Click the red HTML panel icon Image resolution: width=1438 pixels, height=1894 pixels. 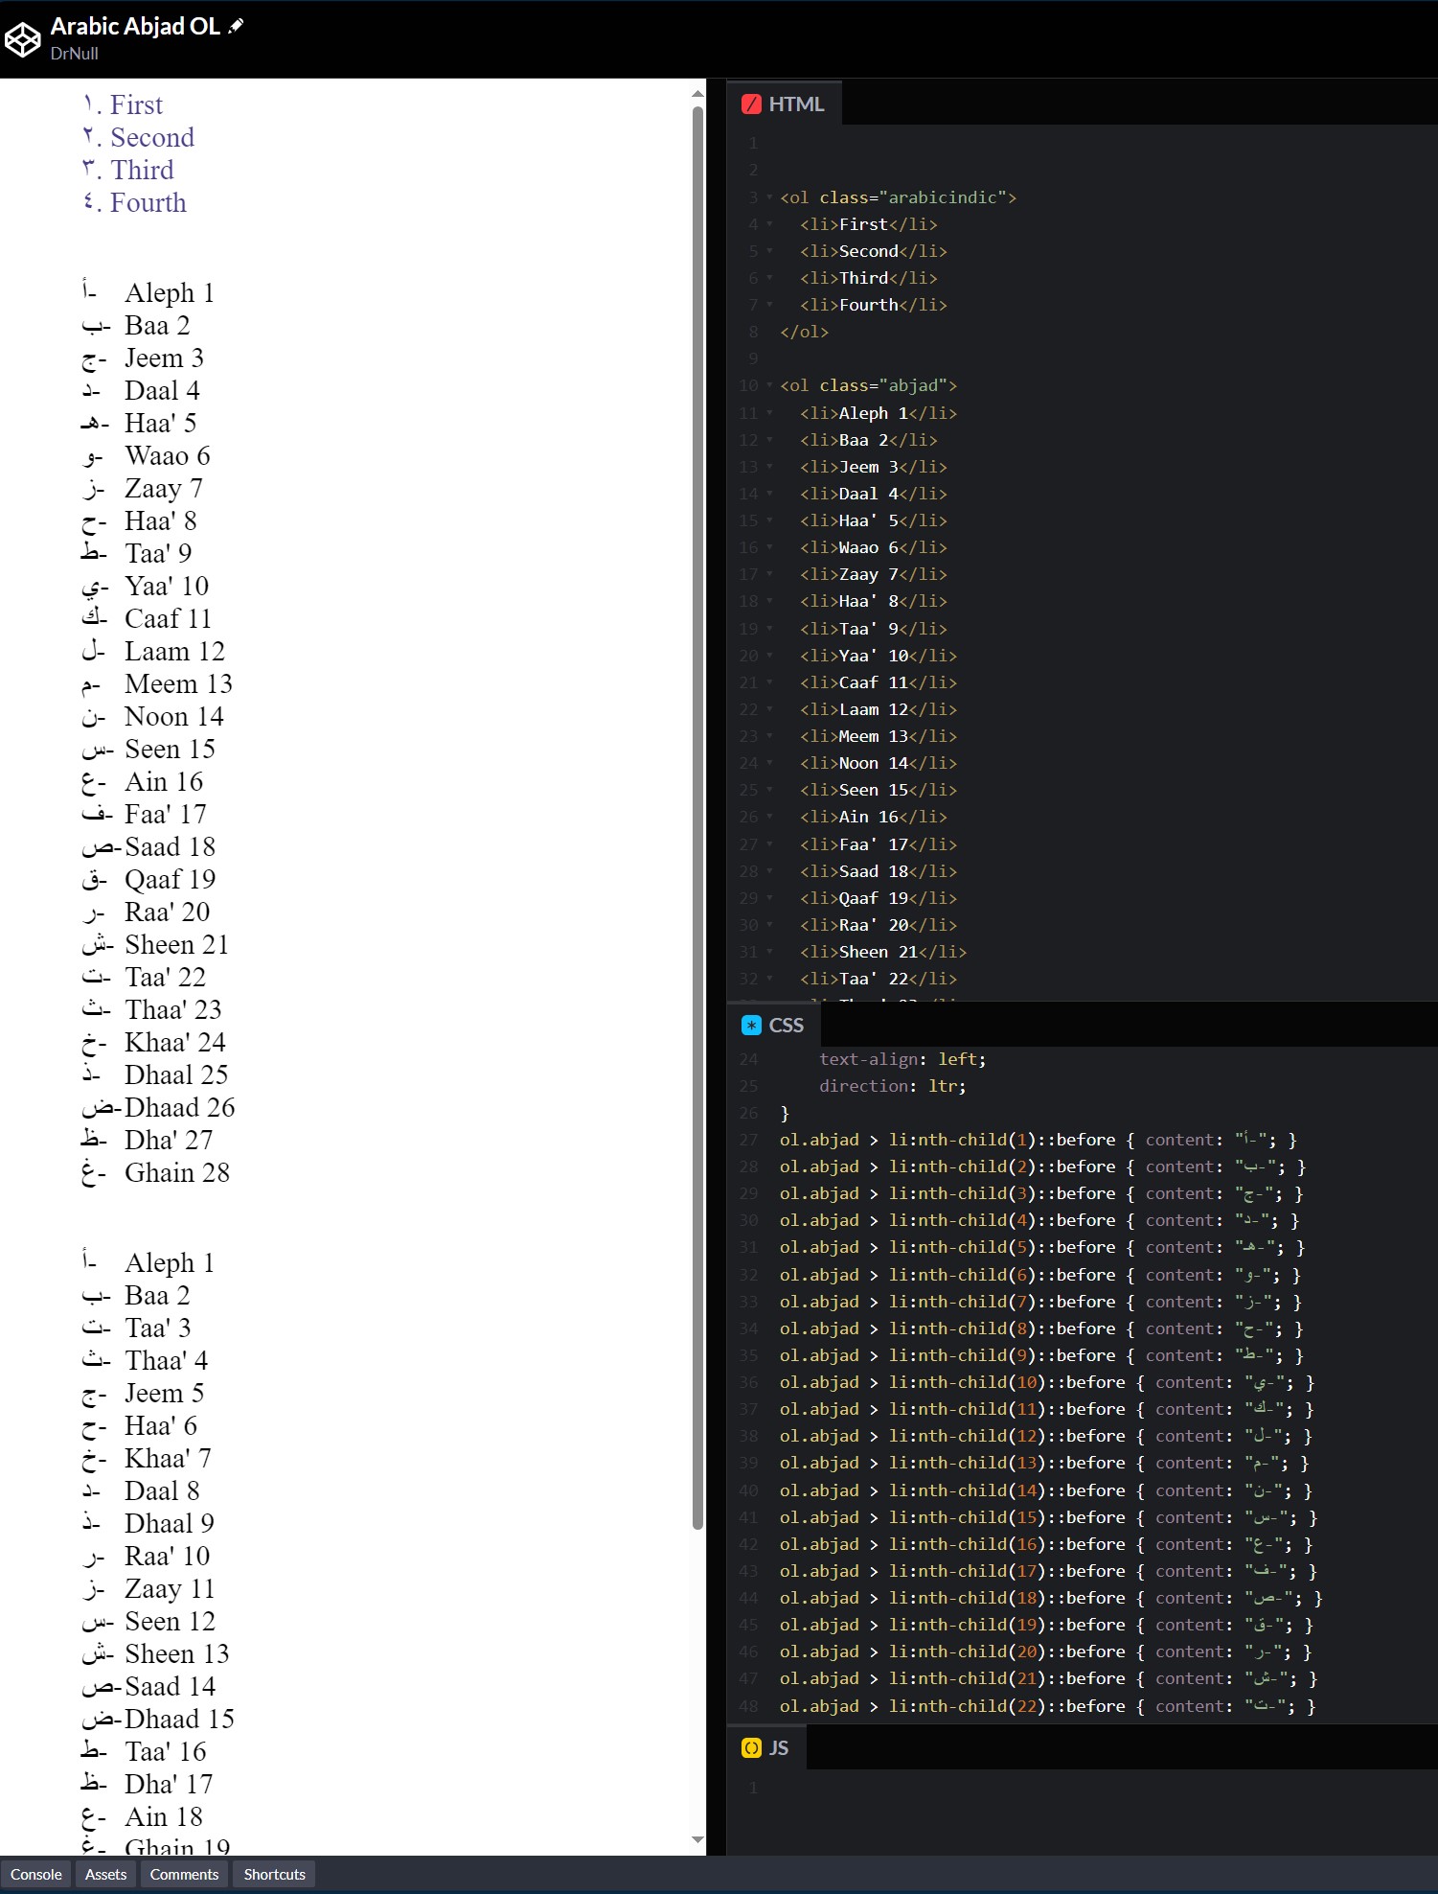coord(751,104)
